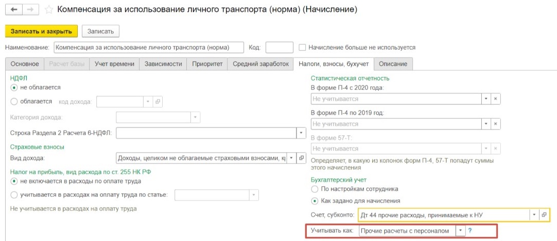Viewport: 557px width, 241px height.
Task: Click the 'Записать и закрыть' button
Action: pos(41,31)
